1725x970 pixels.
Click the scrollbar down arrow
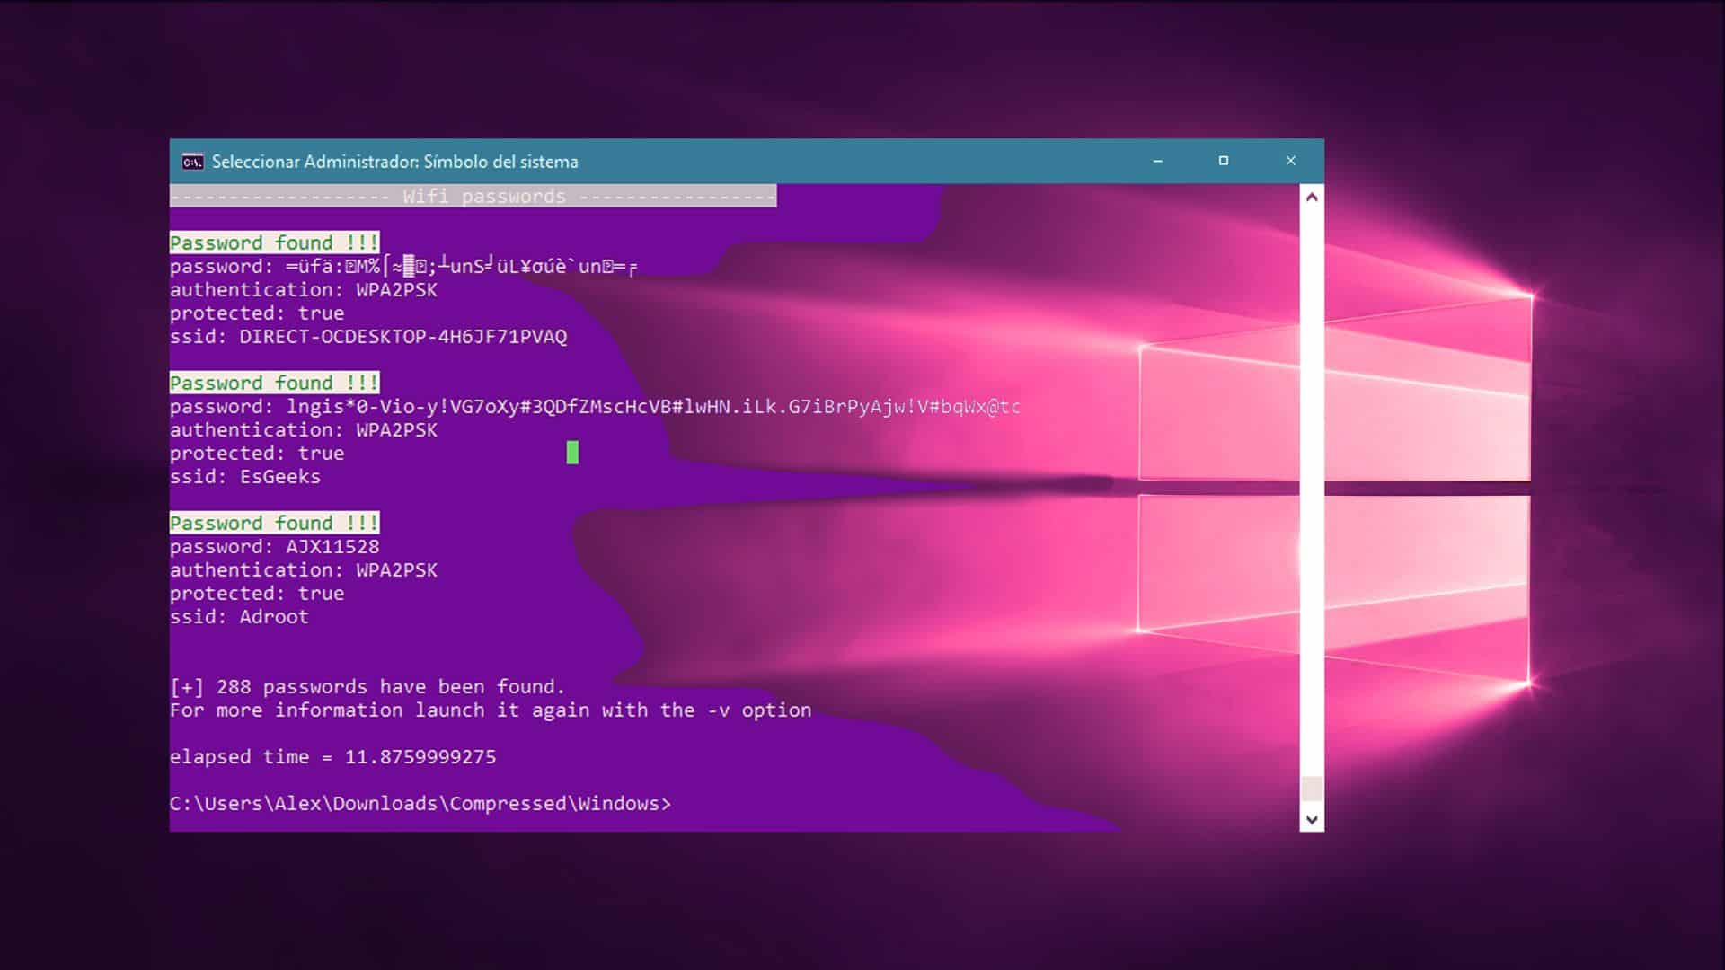click(1310, 820)
